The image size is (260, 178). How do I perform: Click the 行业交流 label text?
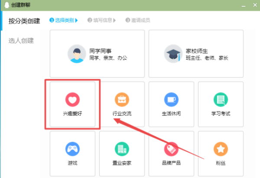point(122,113)
